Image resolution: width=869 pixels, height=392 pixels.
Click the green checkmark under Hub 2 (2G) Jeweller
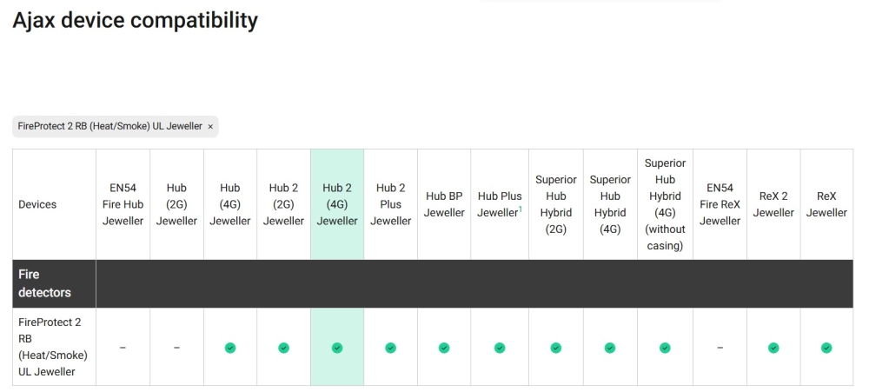(284, 348)
